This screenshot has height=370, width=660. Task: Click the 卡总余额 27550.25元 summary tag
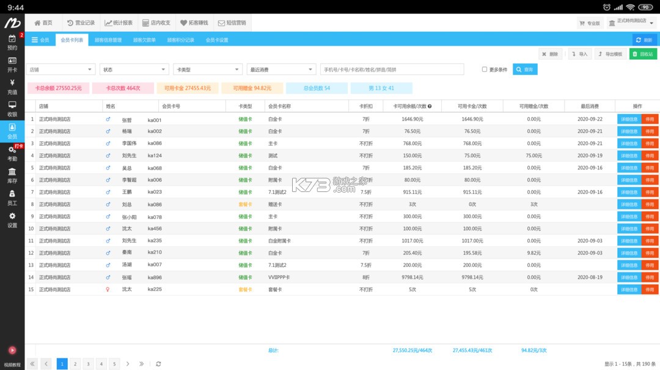point(58,88)
